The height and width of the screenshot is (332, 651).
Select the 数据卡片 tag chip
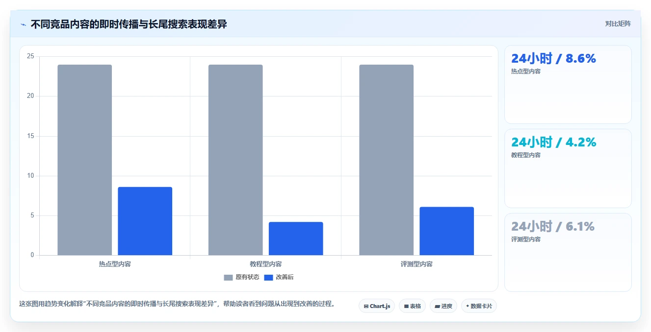(479, 306)
